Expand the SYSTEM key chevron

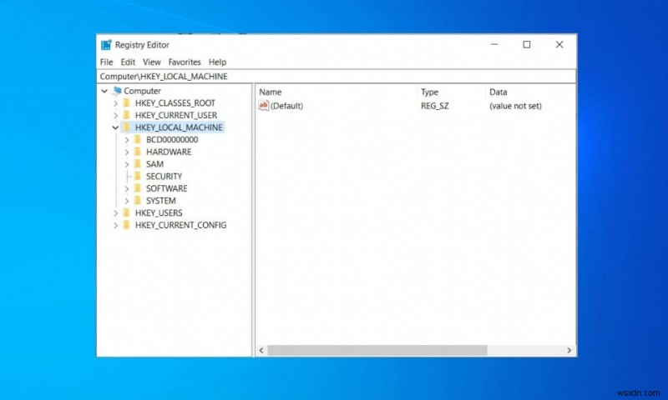pyautogui.click(x=127, y=201)
